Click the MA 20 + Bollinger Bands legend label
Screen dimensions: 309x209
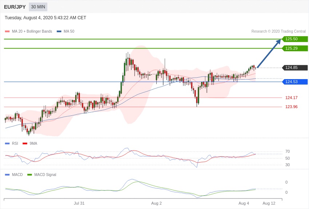[32, 31]
